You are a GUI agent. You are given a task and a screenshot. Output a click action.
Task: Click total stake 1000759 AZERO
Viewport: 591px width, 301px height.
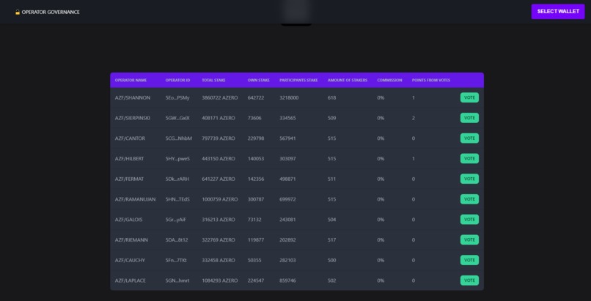point(220,199)
